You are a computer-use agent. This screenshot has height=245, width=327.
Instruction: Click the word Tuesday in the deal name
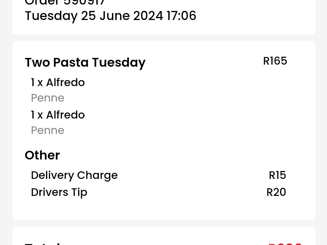click(119, 63)
